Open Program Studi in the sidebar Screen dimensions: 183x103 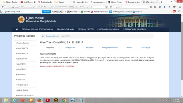tap(25, 85)
